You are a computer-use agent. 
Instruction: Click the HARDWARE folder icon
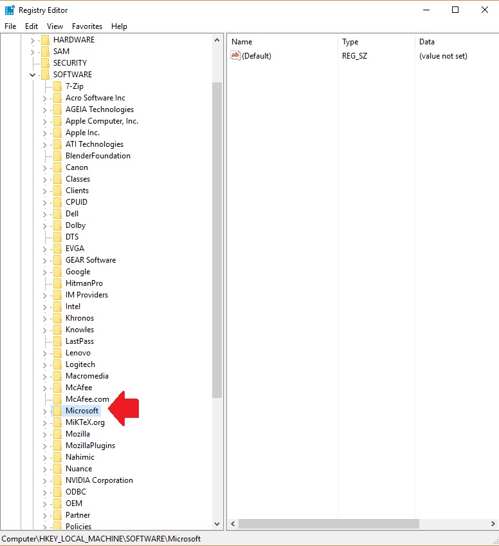pyautogui.click(x=45, y=40)
